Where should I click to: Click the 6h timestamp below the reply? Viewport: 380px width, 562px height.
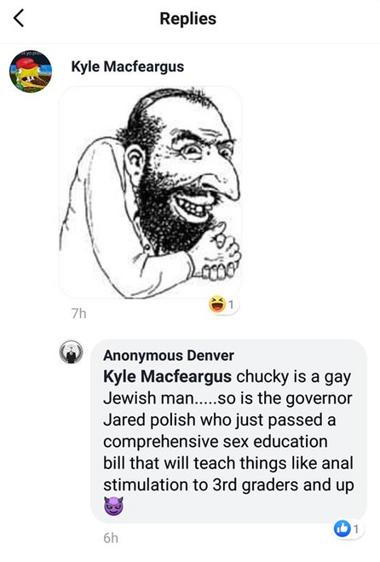[x=111, y=538]
